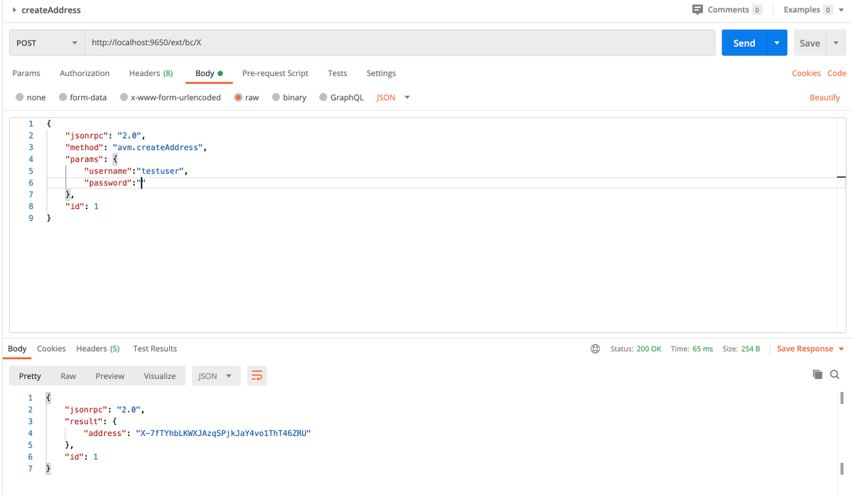Copy response using the copy icon
This screenshot has width=853, height=495.
(x=817, y=374)
